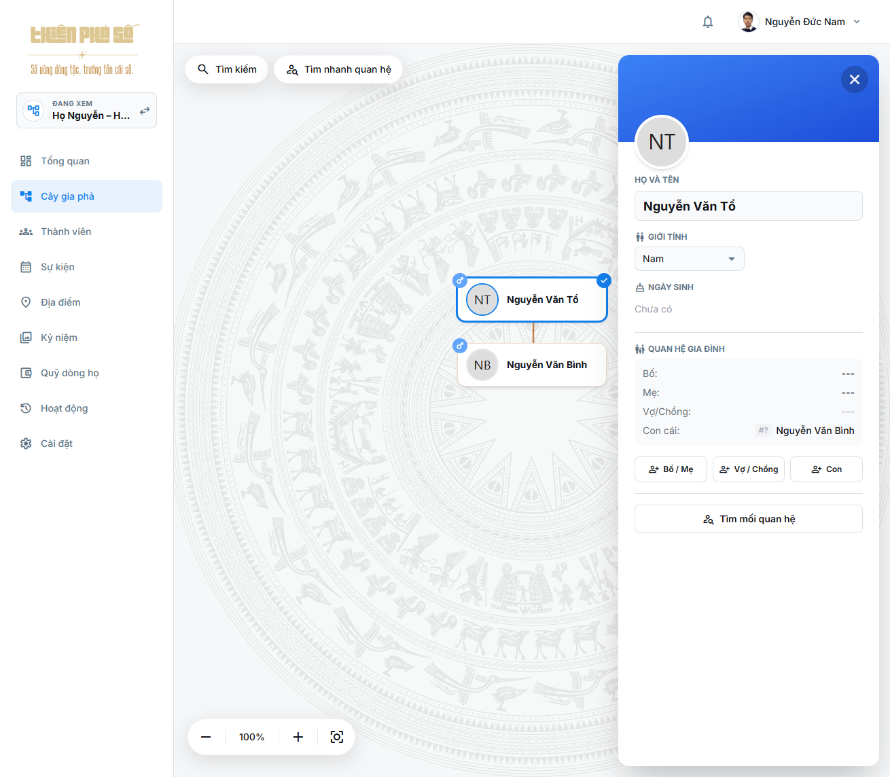Click the 100% zoom level
Screen dimensions: 890x777
(x=252, y=737)
